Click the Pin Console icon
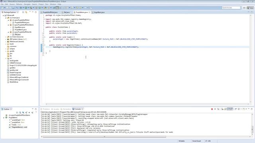 tap(235, 109)
